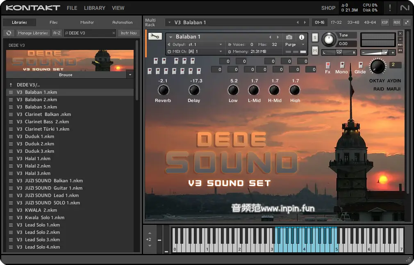Open the Browse library dropdown arrow
Viewport: 414px width, 265px height.
[x=130, y=75]
